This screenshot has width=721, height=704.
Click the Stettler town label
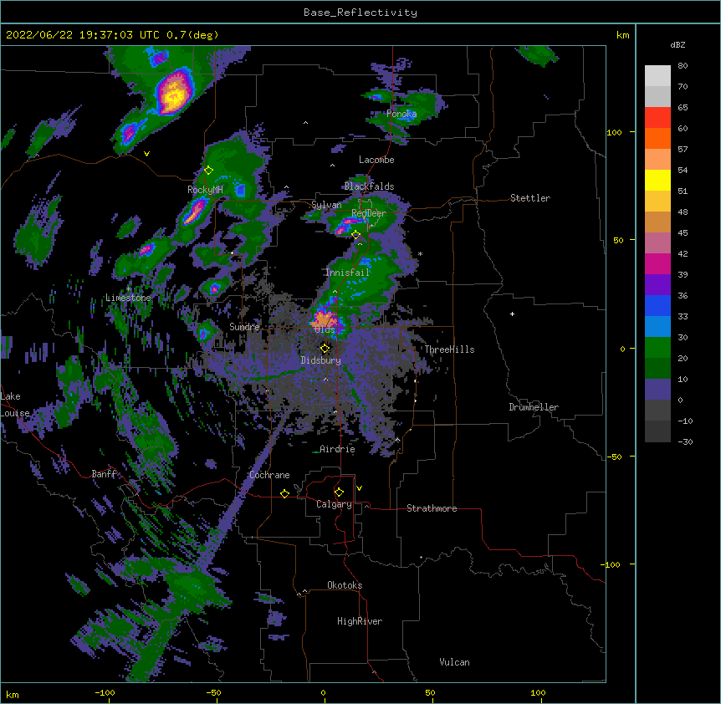tap(530, 198)
